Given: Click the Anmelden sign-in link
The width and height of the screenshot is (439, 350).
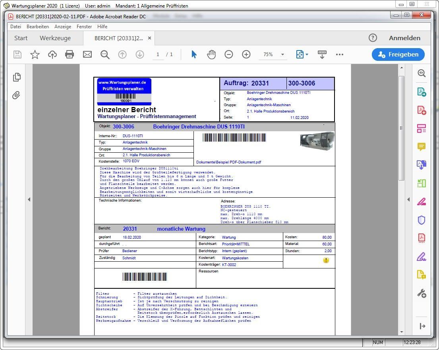Looking at the screenshot, I should (404, 38).
